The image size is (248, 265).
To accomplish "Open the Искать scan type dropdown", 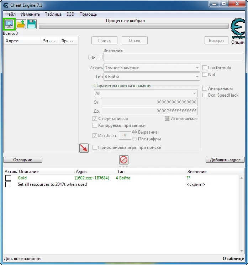I will (152, 68).
